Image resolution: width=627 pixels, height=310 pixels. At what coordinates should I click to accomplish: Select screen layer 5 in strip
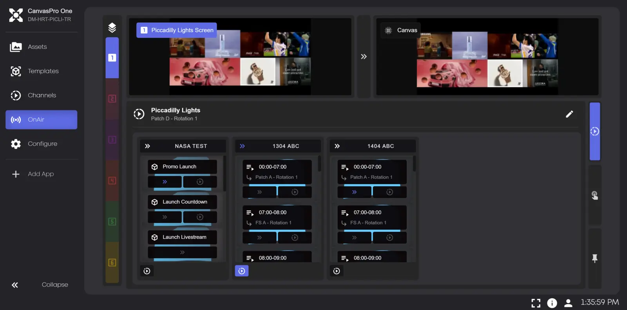tap(112, 222)
